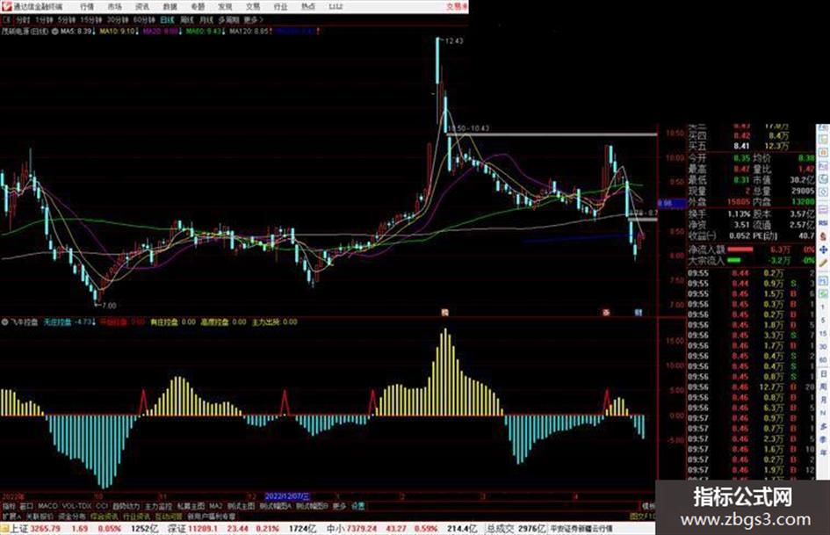Open the 市场 menu

click(114, 6)
